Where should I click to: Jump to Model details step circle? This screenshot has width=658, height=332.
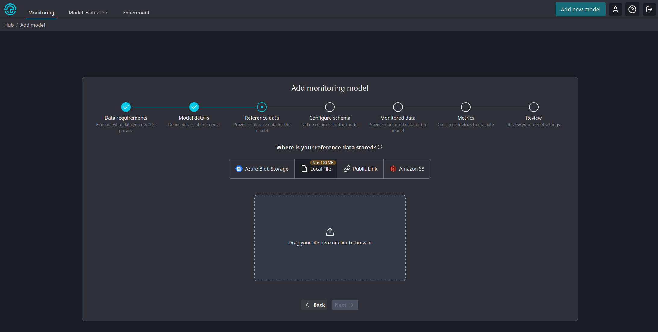point(194,107)
